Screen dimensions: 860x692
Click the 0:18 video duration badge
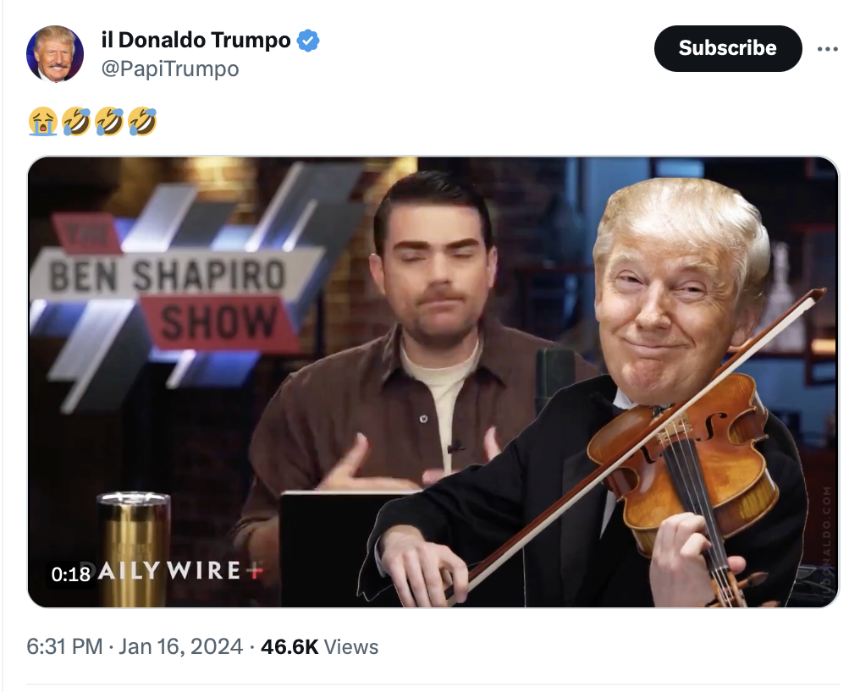pos(71,574)
